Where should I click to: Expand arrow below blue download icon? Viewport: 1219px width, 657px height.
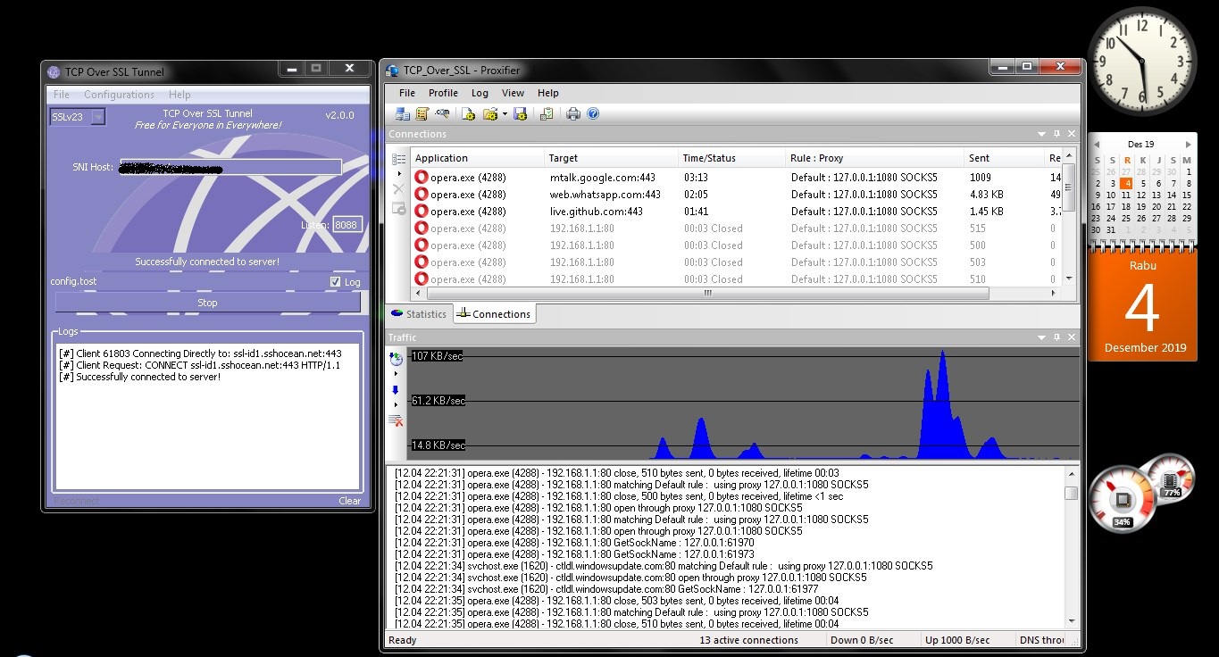396,405
